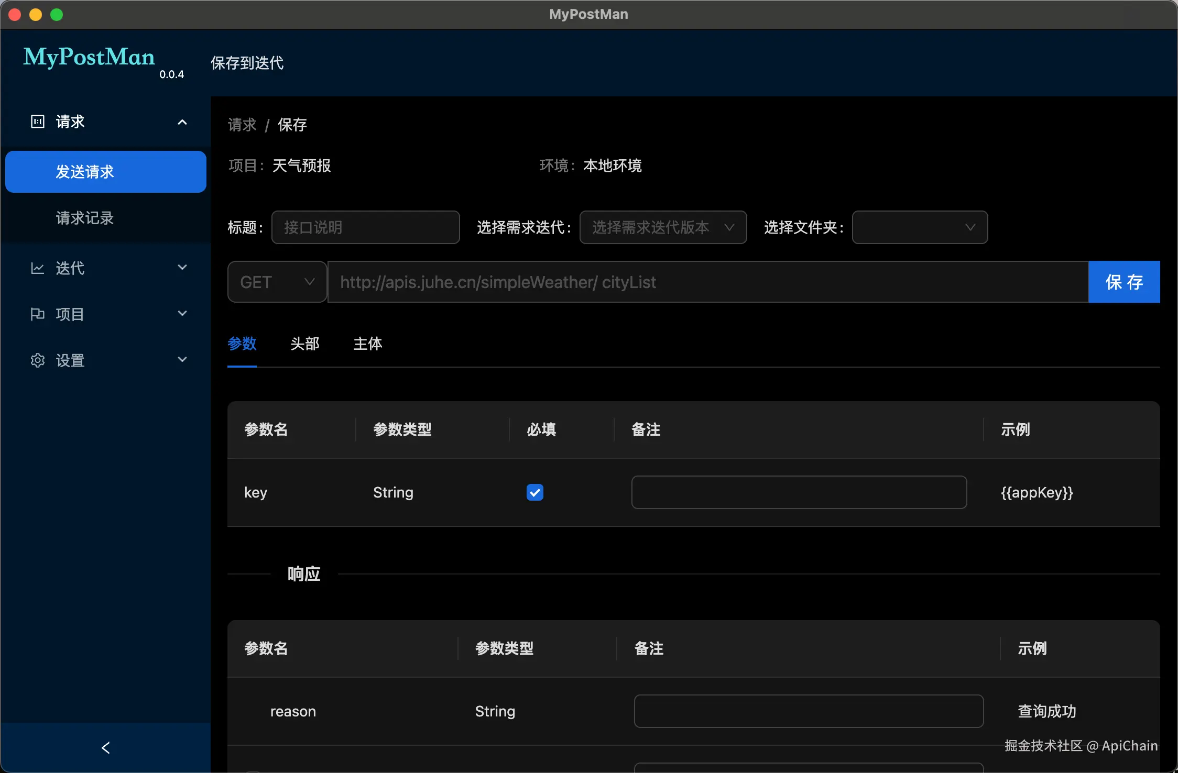Click the 迭代 chart icon in sidebar
Viewport: 1178px width, 773px height.
pyautogui.click(x=37, y=268)
